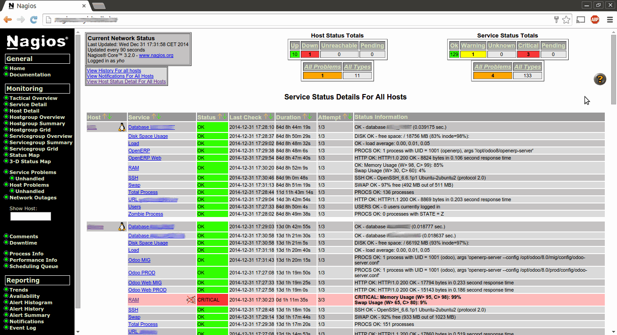617x335 pixels.
Task: Reload the Nagios page
Action: [34, 19]
